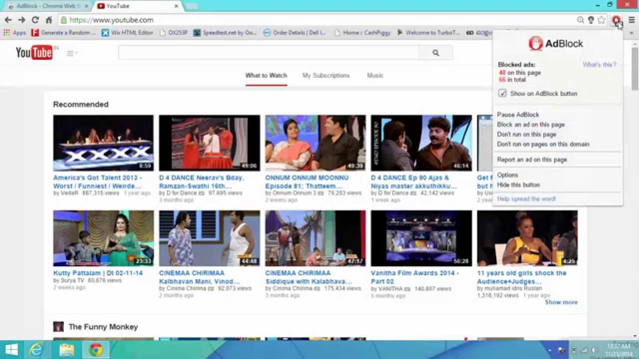Select the My Subscriptions tab
Viewport: 639px width, 359px height.
tap(326, 75)
